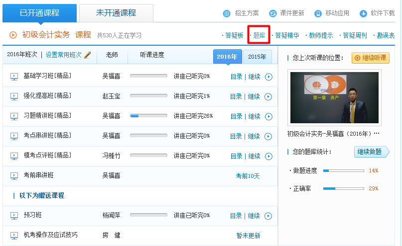Click the 正确率 progress bar
The image size is (402, 246).
(x=344, y=188)
